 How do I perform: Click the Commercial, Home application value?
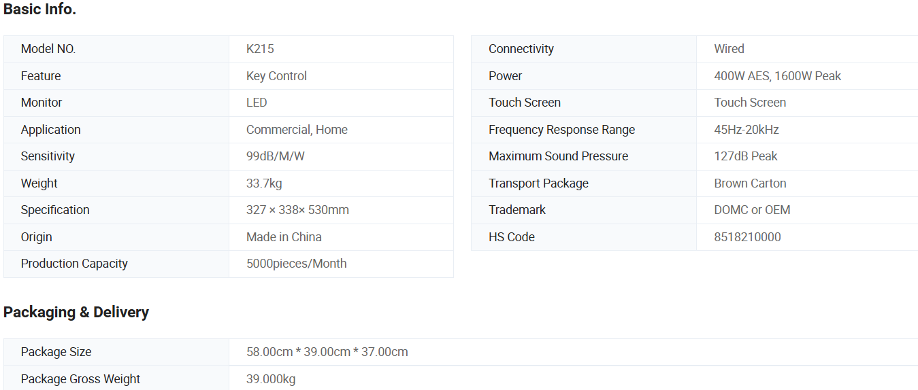[x=297, y=130]
